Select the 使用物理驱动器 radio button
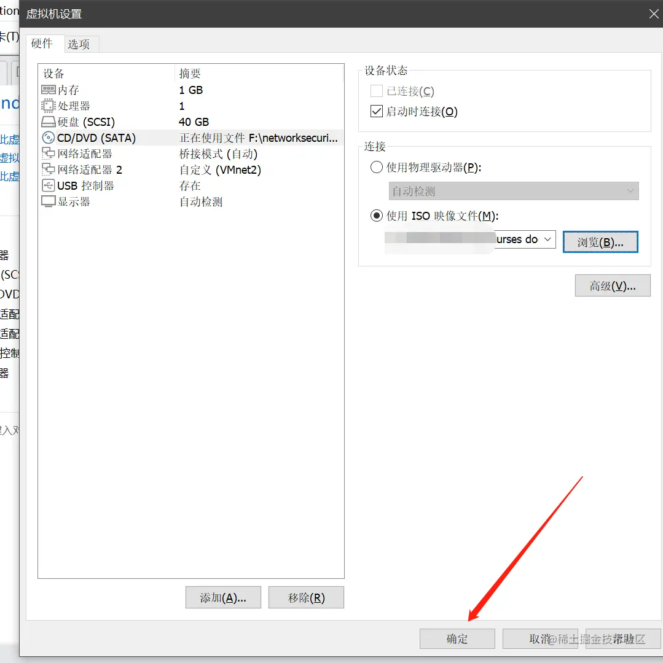 (378, 166)
